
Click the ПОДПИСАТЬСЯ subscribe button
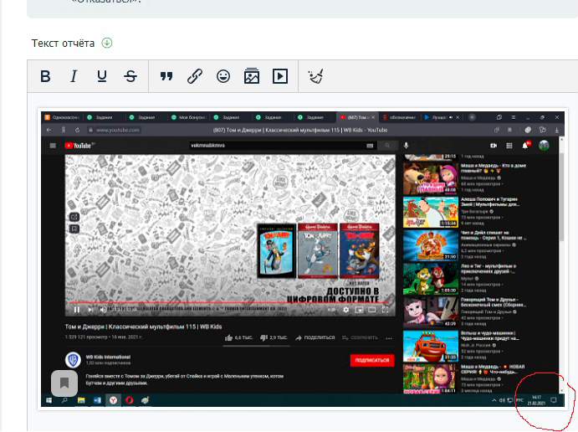372,361
